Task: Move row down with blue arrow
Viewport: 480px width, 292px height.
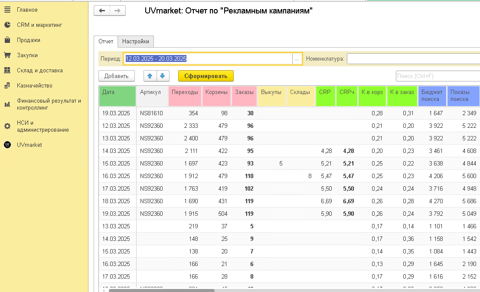Action: tap(163, 76)
